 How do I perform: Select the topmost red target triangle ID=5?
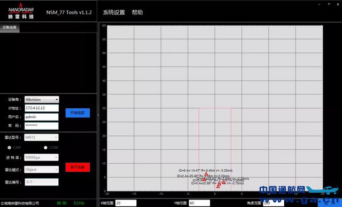206,174
